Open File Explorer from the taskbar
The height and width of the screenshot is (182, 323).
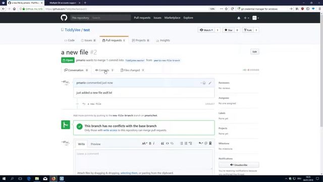pyautogui.click(x=37, y=178)
